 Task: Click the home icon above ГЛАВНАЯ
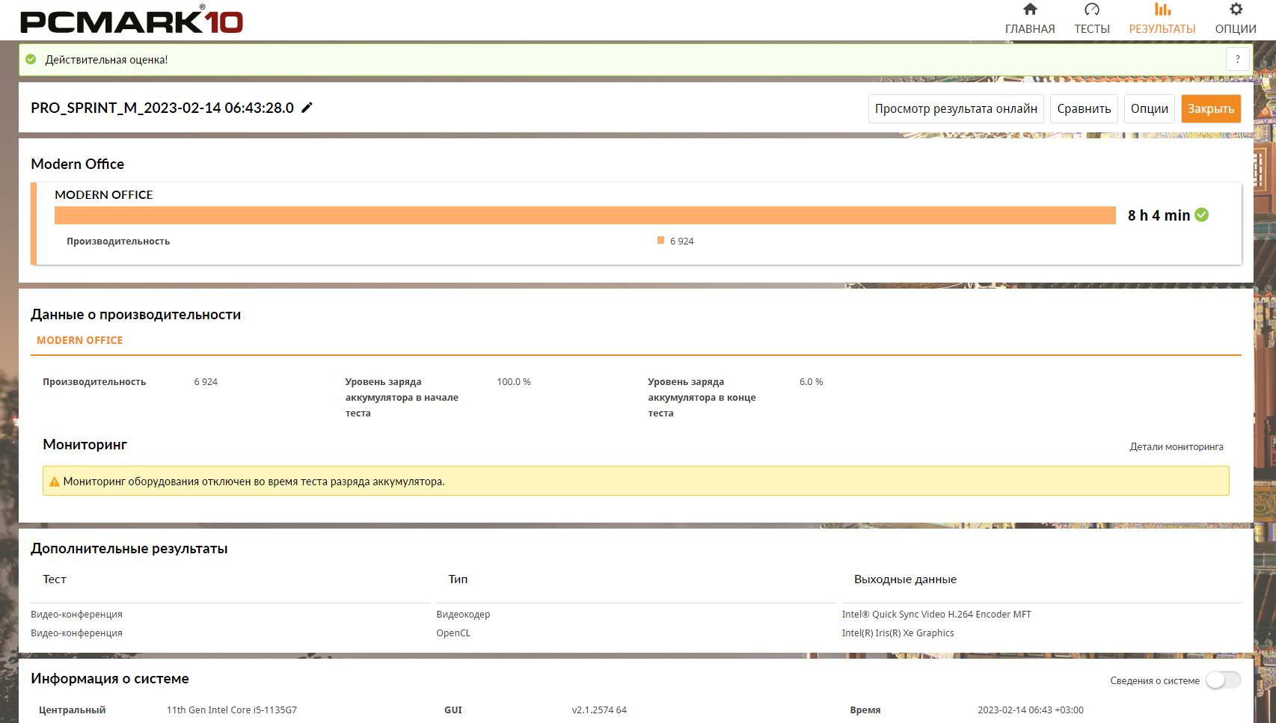pyautogui.click(x=1030, y=9)
